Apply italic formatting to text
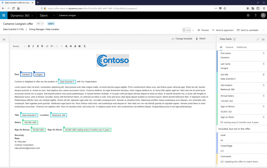The image size is (267, 168). coord(33,46)
